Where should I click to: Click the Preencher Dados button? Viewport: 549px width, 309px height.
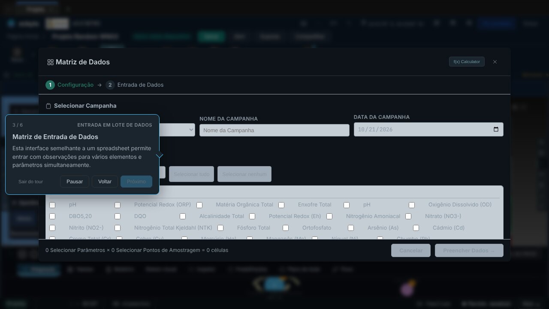coord(469,251)
